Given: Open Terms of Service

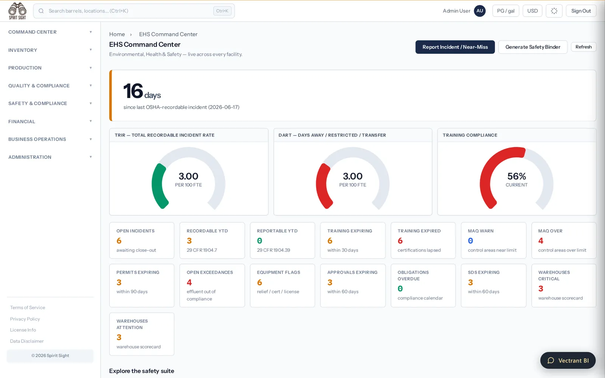Looking at the screenshot, I should 28,308.
